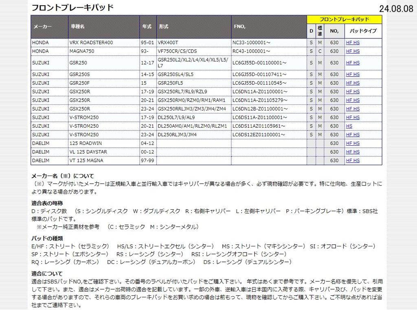Open HF HS link for VT 125 MAGNA

pos(353,160)
